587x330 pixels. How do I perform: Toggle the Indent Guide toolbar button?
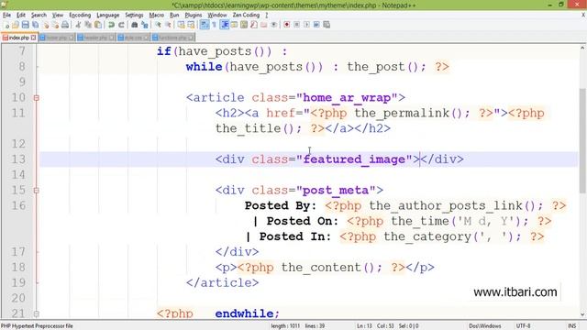225,25
